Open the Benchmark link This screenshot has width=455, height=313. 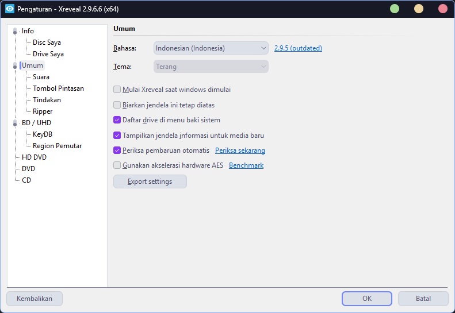pyautogui.click(x=246, y=165)
